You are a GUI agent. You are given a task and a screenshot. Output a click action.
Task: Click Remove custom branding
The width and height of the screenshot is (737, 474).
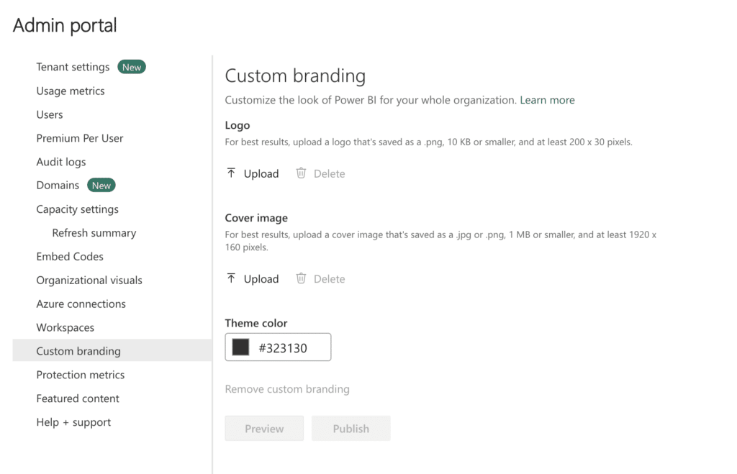(x=287, y=389)
